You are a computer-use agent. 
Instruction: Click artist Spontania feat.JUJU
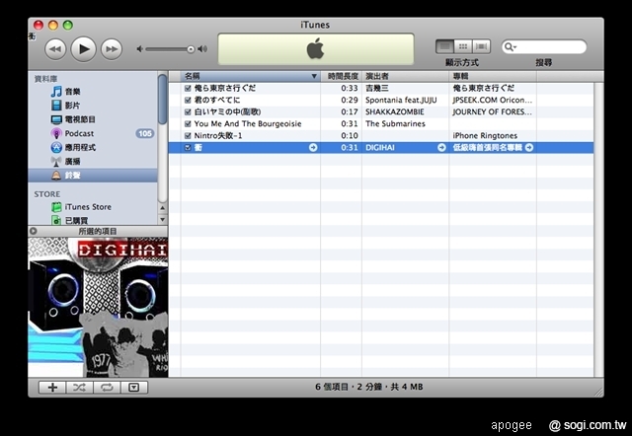(401, 100)
